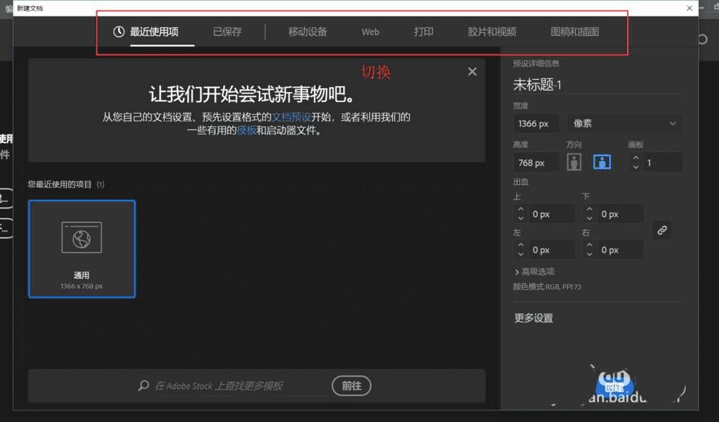This screenshot has height=422, width=719.
Task: Click the Adobe Stock search magnifier icon
Action: [x=144, y=385]
